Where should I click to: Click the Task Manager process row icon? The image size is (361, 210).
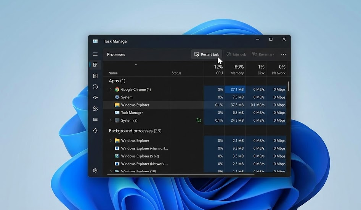pos(117,113)
